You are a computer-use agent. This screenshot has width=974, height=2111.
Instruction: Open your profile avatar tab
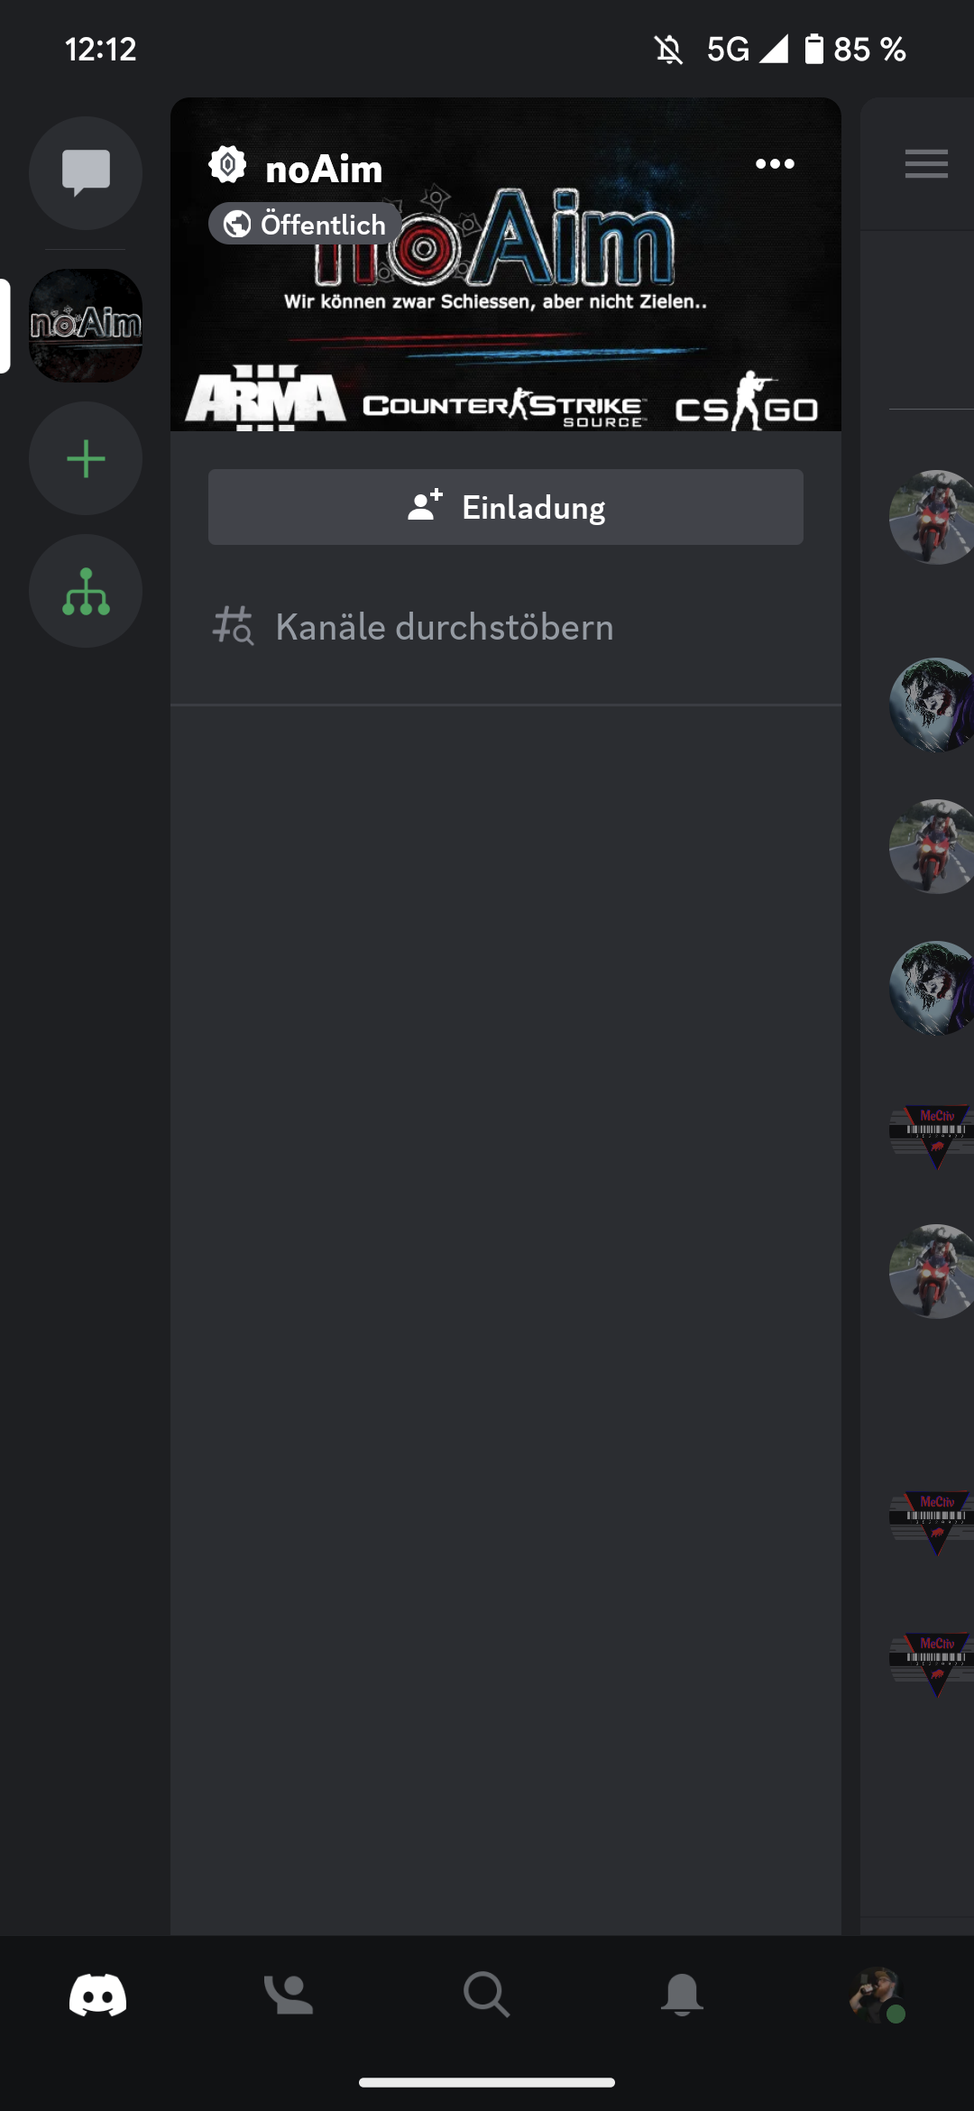click(x=877, y=1995)
